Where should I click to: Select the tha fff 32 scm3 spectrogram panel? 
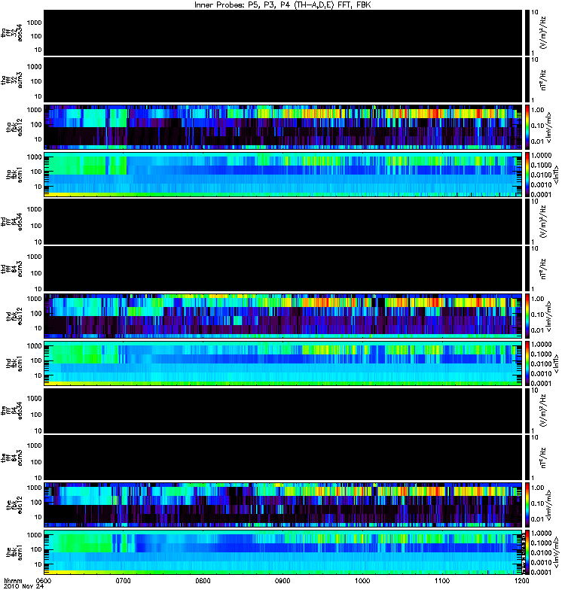pos(283,80)
